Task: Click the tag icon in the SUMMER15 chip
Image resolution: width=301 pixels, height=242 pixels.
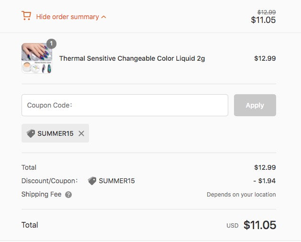Action: tap(31, 133)
